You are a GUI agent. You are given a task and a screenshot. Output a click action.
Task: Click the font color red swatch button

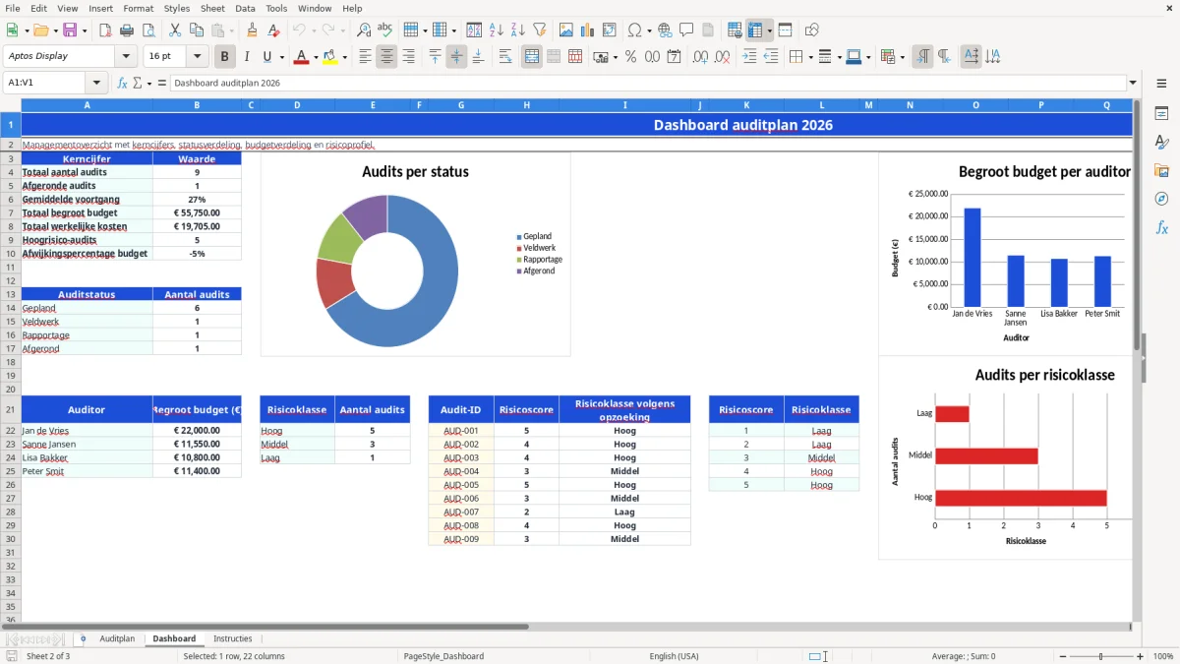[301, 57]
